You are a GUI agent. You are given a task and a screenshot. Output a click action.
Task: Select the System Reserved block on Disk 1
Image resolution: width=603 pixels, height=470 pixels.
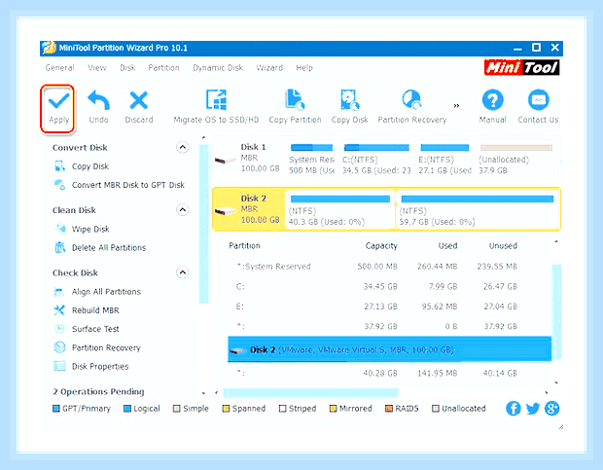[x=311, y=160]
